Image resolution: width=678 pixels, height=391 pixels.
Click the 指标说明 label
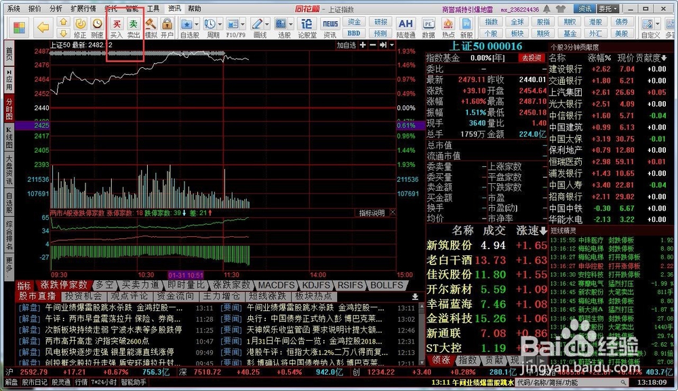click(x=372, y=212)
